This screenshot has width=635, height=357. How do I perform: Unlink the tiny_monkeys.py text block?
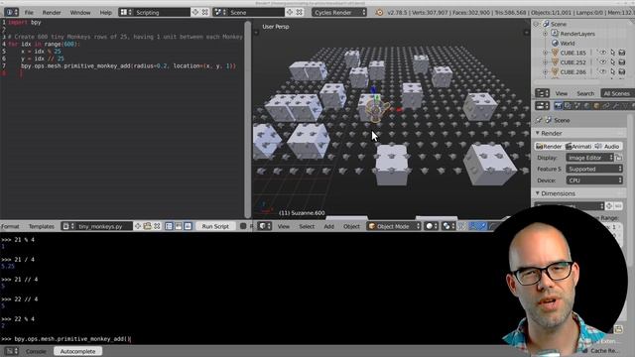click(157, 226)
